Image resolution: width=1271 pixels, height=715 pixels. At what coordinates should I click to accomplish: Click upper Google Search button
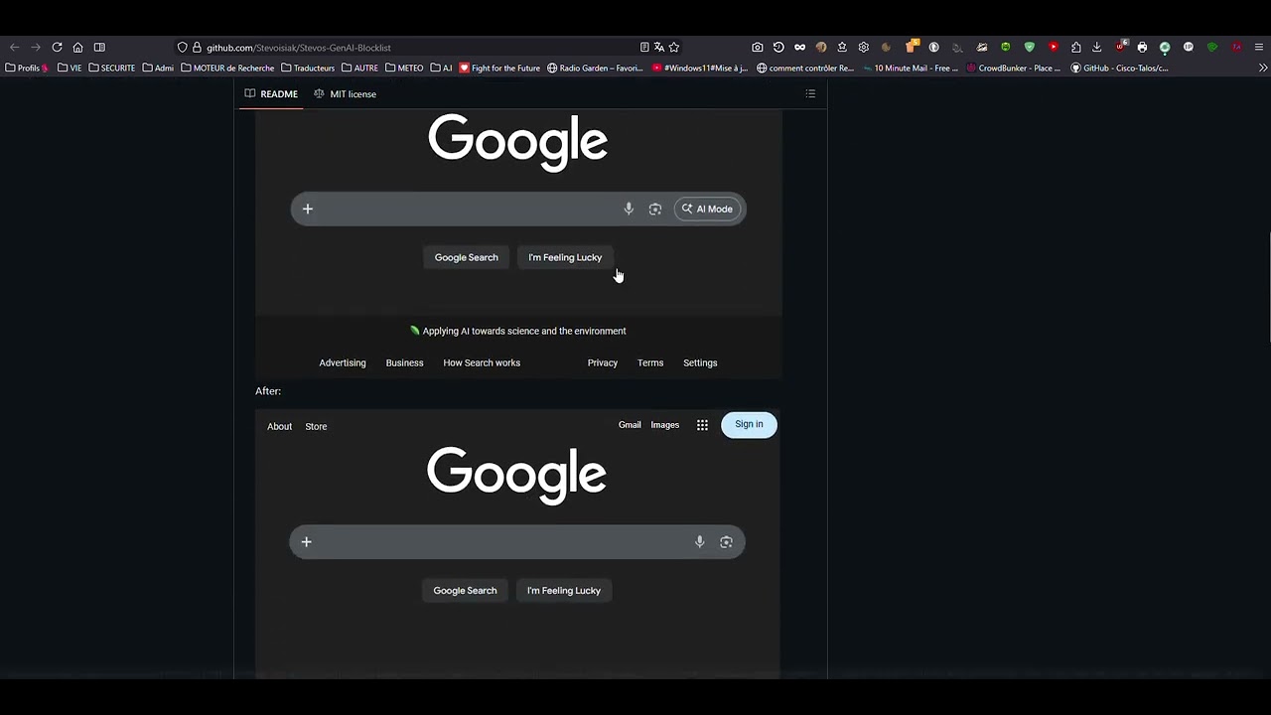coord(466,257)
